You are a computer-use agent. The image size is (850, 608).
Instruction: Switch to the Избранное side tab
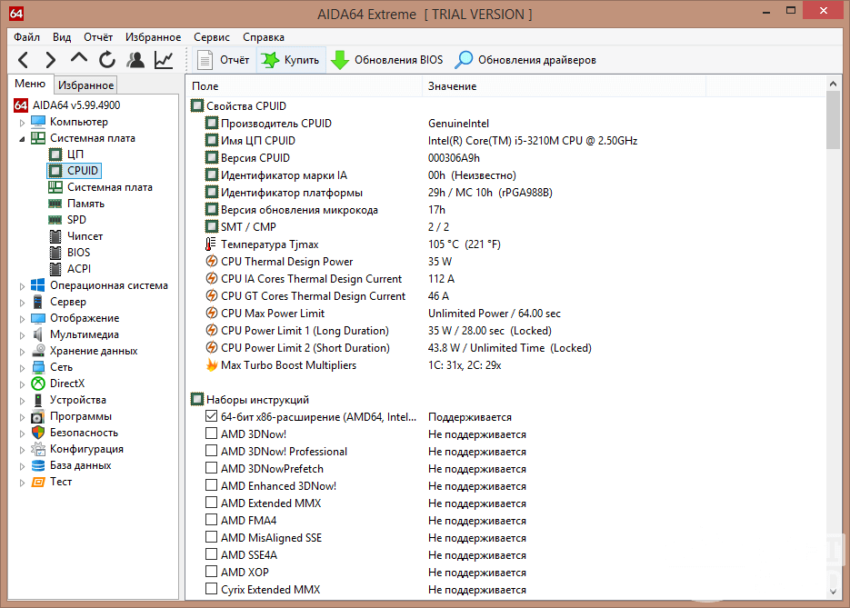point(85,85)
